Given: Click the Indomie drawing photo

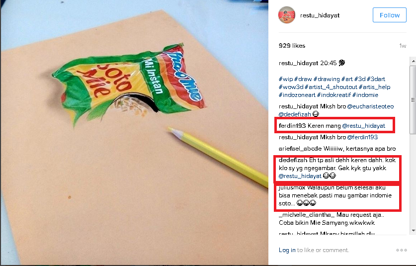Looking at the screenshot, I should coord(134,132).
